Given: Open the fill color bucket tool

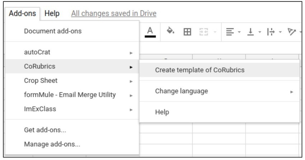Looking at the screenshot, I should click(170, 32).
